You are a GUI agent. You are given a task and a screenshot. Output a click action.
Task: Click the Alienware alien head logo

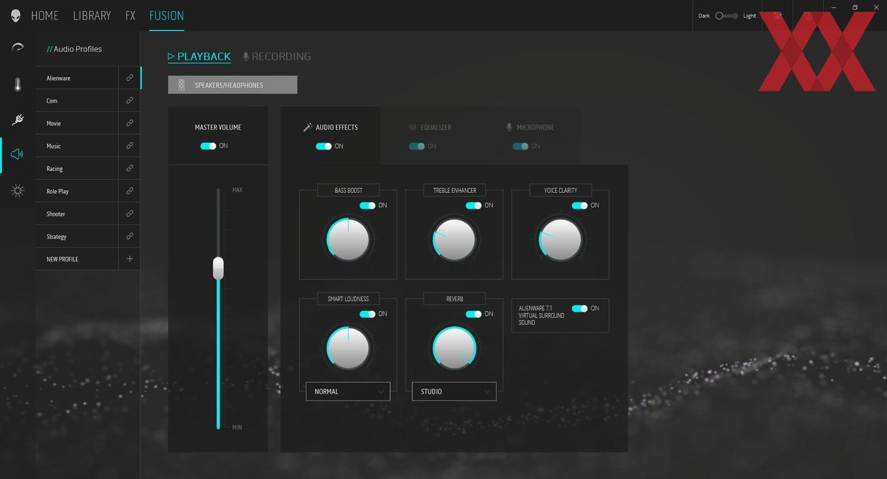pos(16,16)
